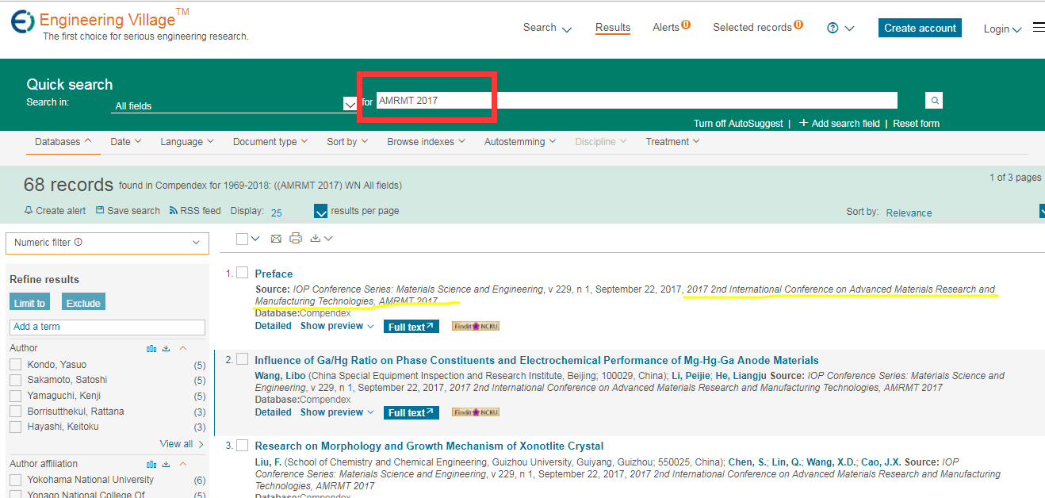Viewport: 1045px width, 498px height.
Task: Click the Create account button
Action: (920, 28)
